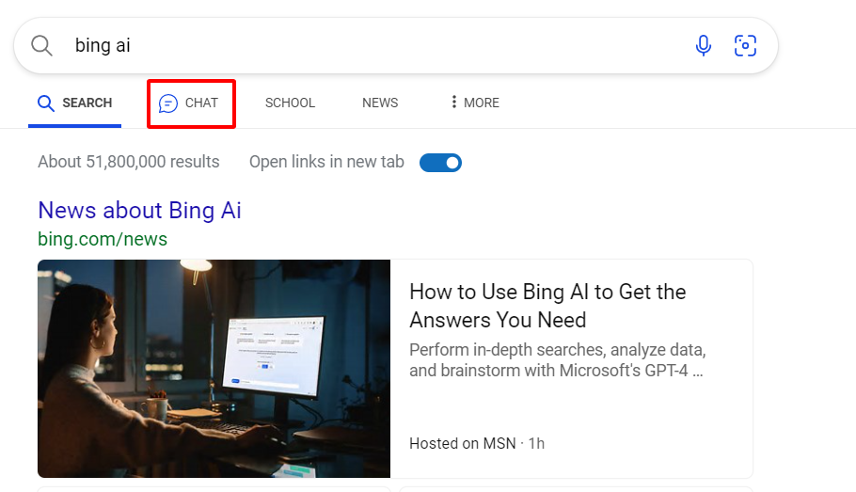Click the news article thumbnail image
Image resolution: width=856 pixels, height=492 pixels.
[x=214, y=369]
